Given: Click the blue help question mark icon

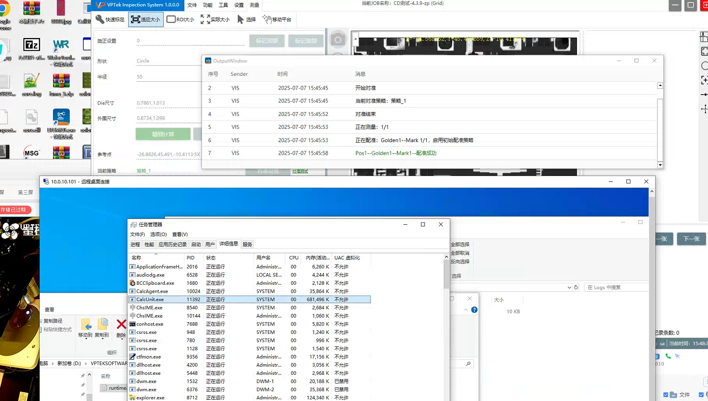Looking at the screenshot, I should 474,310.
